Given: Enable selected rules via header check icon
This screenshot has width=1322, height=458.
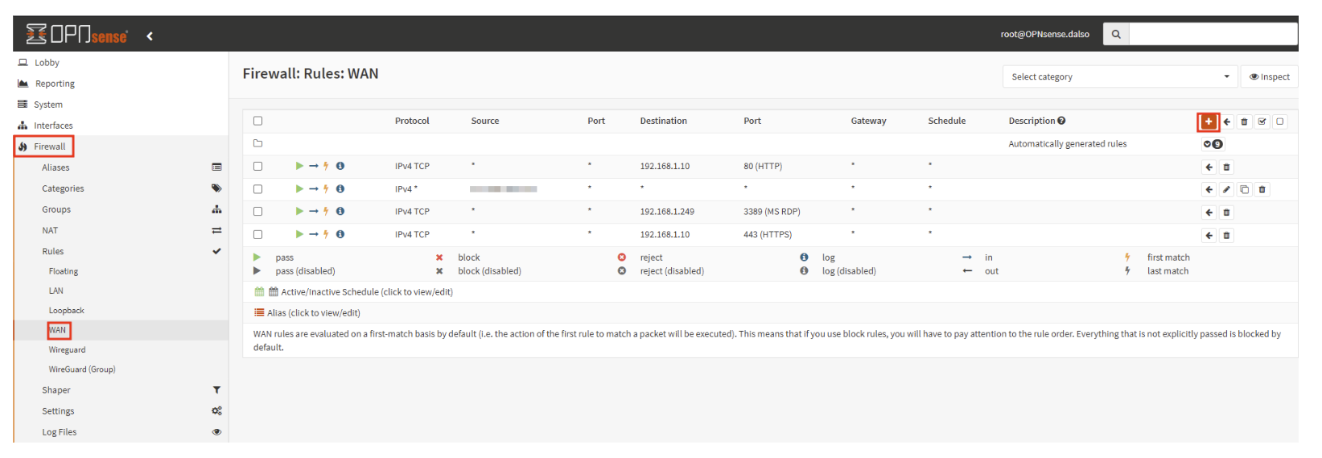Looking at the screenshot, I should tap(1262, 122).
